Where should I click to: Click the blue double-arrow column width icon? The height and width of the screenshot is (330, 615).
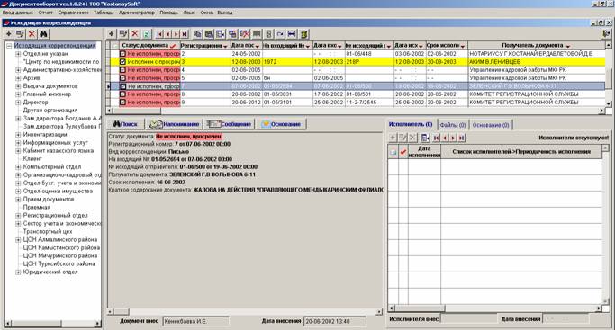(292, 34)
